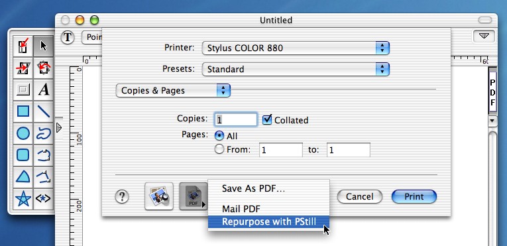Select the arrow selection tool
The image size is (507, 246).
tap(43, 46)
